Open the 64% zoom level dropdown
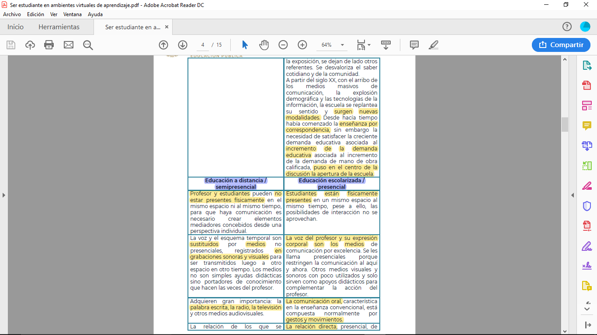Image resolution: width=597 pixels, height=335 pixels. tap(342, 45)
